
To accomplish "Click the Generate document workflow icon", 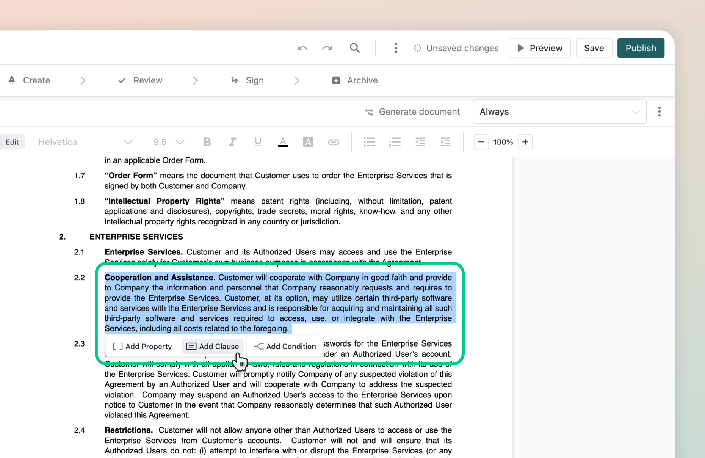I will pos(369,112).
